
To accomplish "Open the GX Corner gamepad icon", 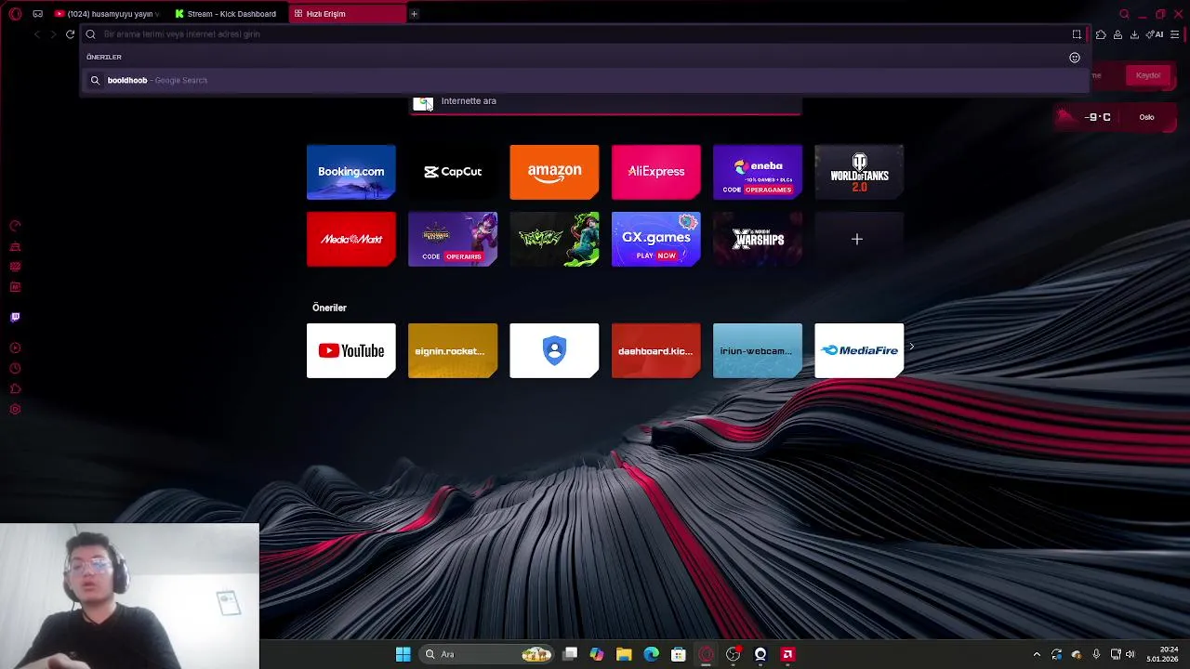I will [37, 14].
